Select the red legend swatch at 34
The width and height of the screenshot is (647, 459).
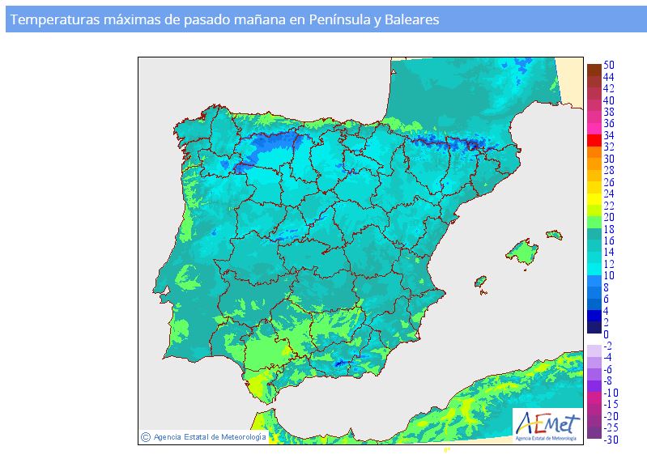tap(594, 140)
